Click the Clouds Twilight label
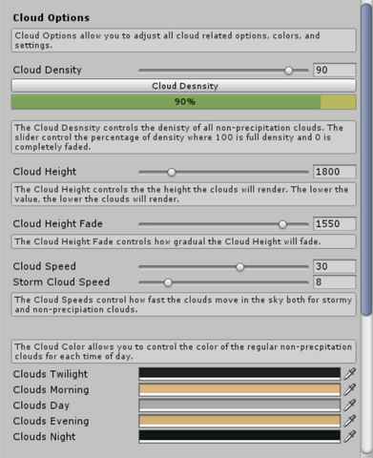Viewport: 373px width, 458px height. (x=51, y=374)
